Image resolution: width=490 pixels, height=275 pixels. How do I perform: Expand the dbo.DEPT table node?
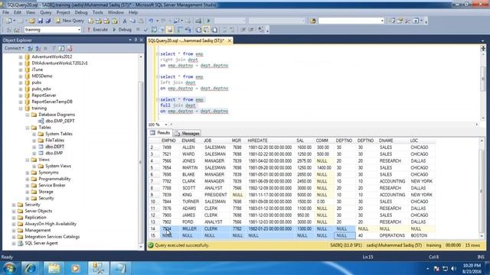click(34, 147)
